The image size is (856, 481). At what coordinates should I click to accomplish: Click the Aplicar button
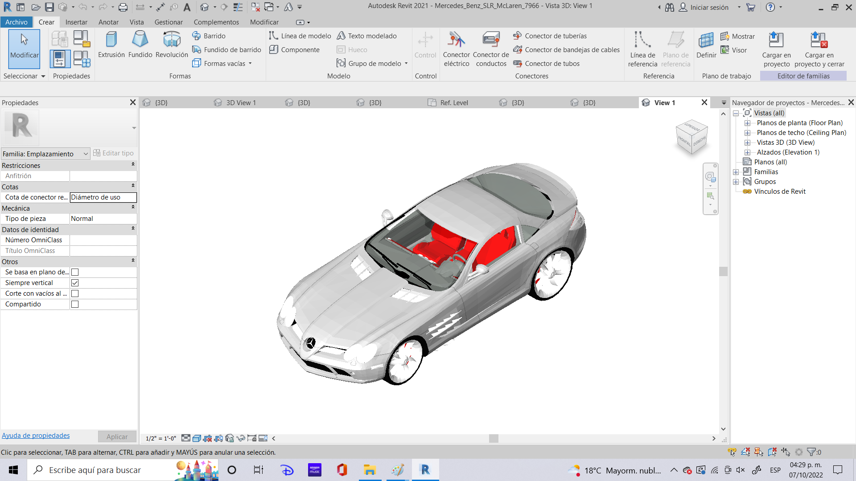pyautogui.click(x=117, y=436)
